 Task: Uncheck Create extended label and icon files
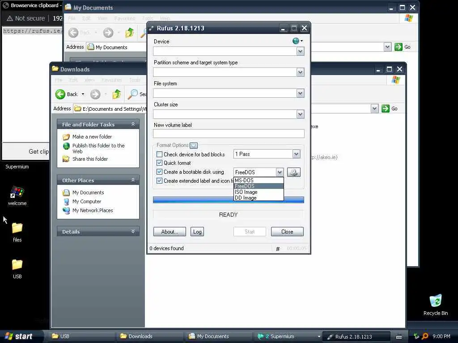coord(160,180)
